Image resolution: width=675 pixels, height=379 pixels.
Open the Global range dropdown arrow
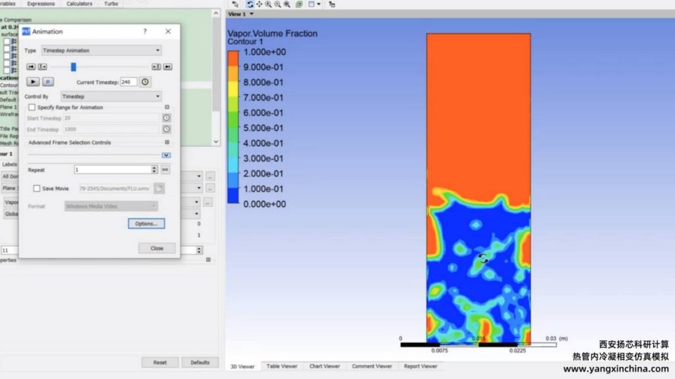click(x=196, y=214)
